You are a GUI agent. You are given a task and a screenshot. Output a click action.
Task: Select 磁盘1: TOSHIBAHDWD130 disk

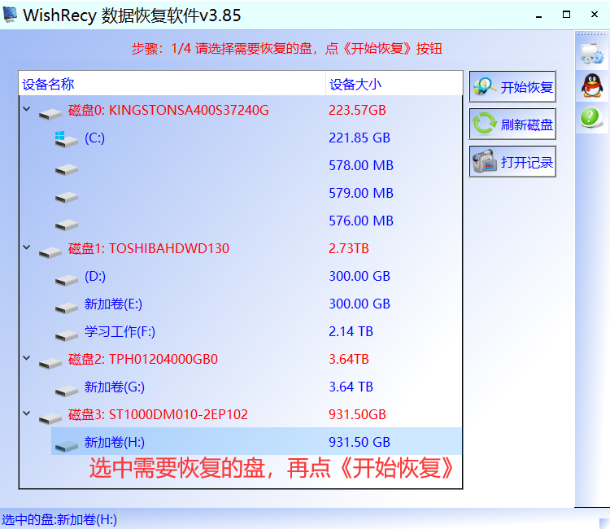click(149, 248)
